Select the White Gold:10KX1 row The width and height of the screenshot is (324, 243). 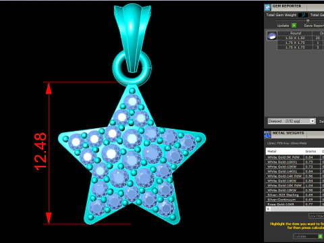coord(295,162)
